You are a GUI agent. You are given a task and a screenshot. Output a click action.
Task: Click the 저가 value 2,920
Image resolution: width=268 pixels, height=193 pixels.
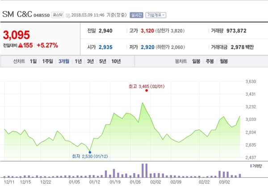point(147,47)
